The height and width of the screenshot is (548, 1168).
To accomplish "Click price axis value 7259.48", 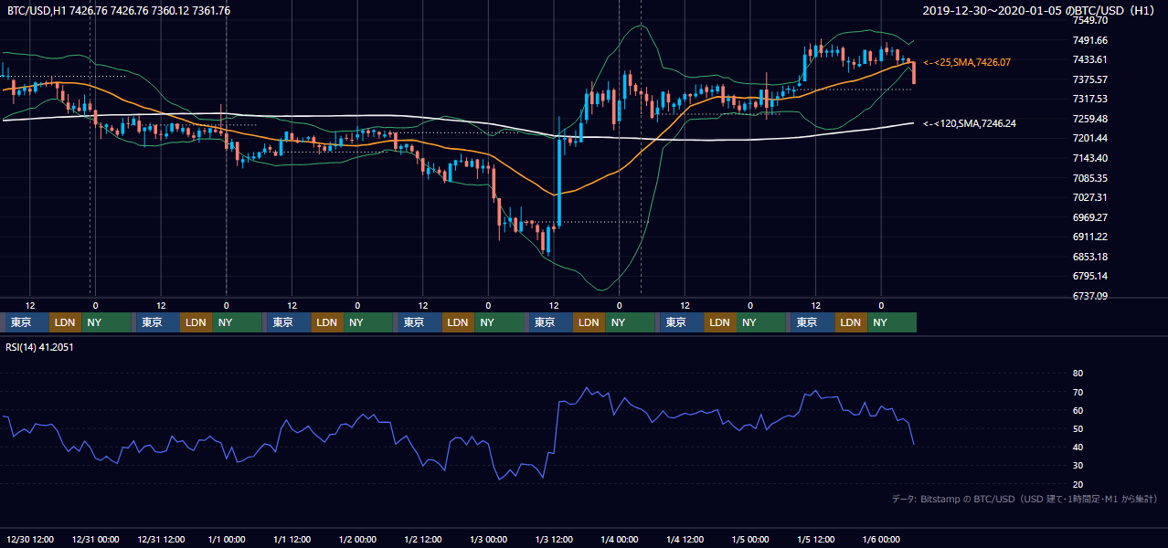I will [1090, 119].
